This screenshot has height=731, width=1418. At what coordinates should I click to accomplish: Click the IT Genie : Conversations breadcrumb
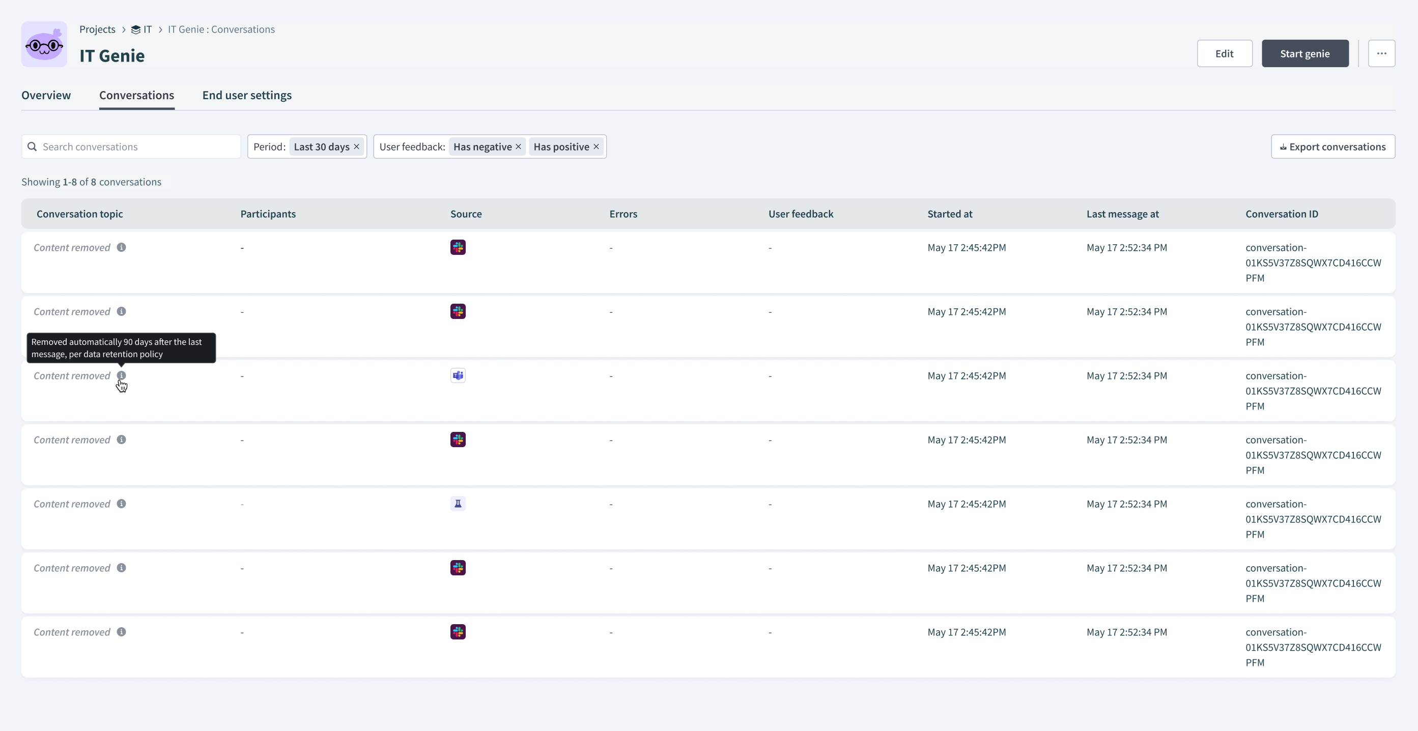pos(221,29)
